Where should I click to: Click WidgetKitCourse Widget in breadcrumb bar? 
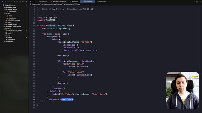(x=49, y=4)
